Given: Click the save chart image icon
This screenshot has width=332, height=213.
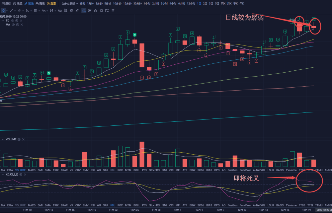Looking at the screenshot, I should point(107,11).
